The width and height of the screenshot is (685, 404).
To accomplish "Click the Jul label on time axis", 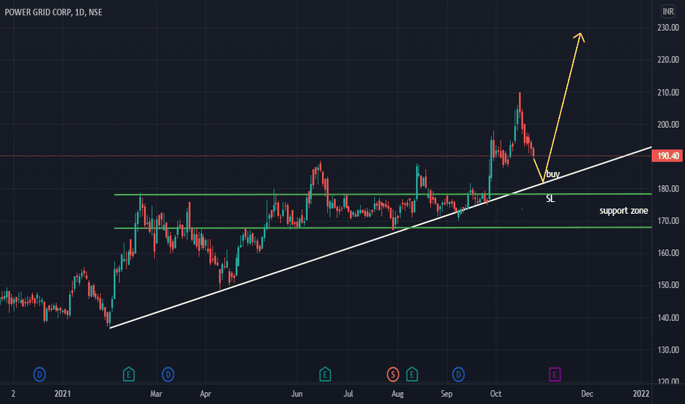I will pos(348,394).
